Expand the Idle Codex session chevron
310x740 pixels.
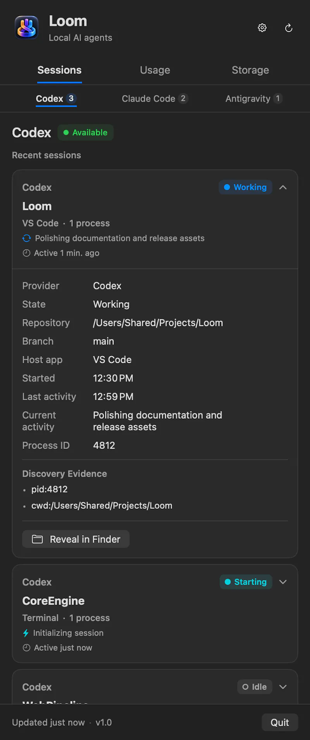pos(283,687)
